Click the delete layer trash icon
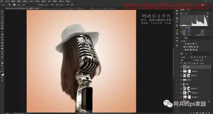This screenshot has height=114, width=213. point(209,113)
